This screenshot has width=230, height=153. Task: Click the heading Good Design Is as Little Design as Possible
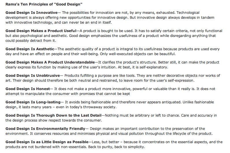[47, 142]
